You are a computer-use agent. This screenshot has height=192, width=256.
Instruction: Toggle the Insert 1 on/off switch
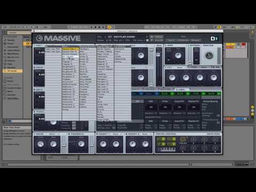click(97, 134)
